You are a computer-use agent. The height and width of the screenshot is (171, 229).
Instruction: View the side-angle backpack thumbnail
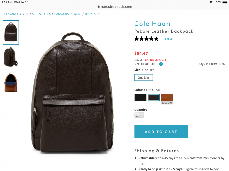coord(11,58)
